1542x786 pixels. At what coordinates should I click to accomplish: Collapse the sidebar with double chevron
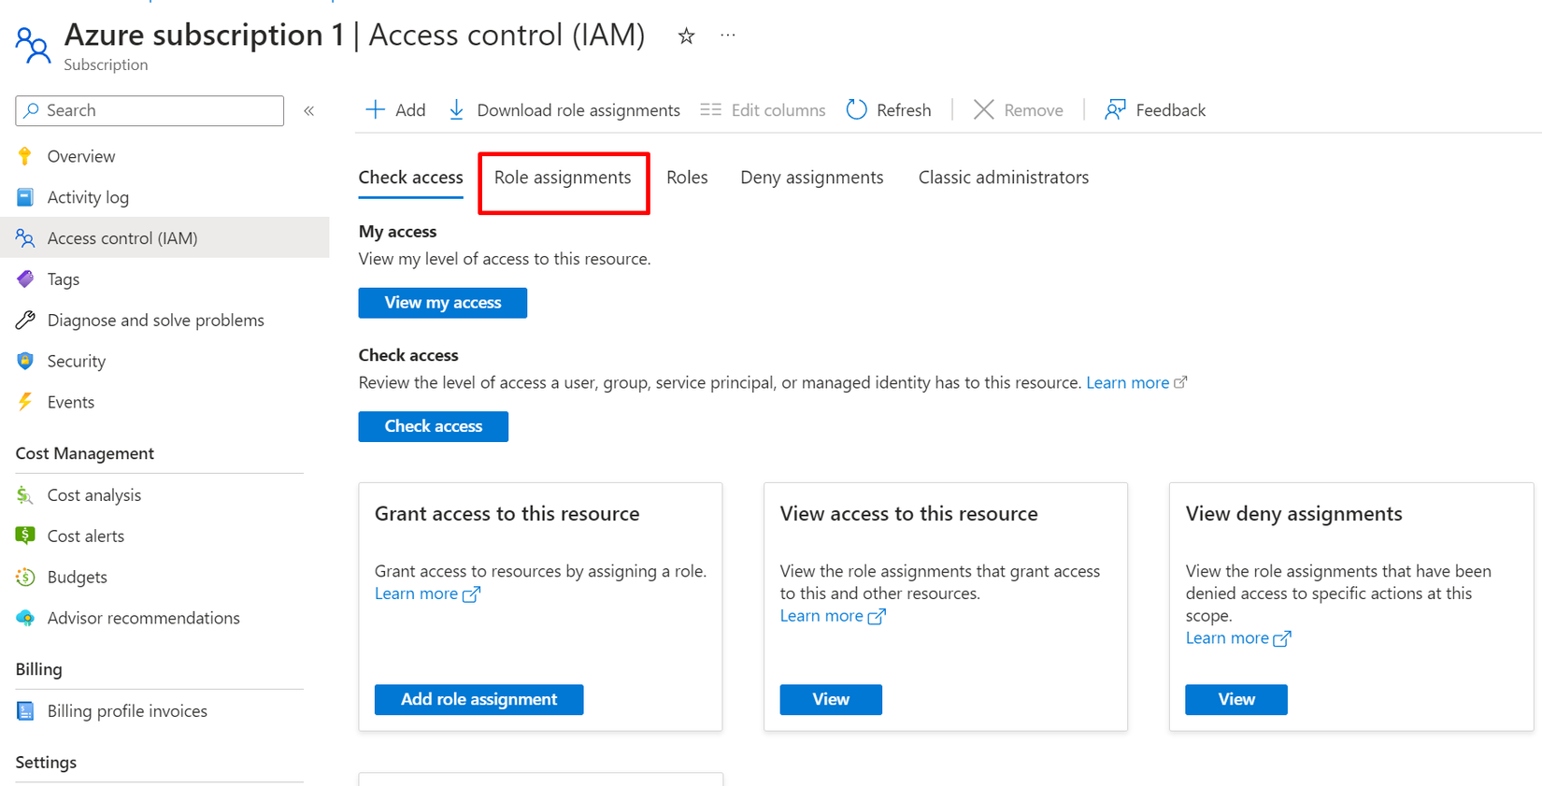(x=309, y=110)
